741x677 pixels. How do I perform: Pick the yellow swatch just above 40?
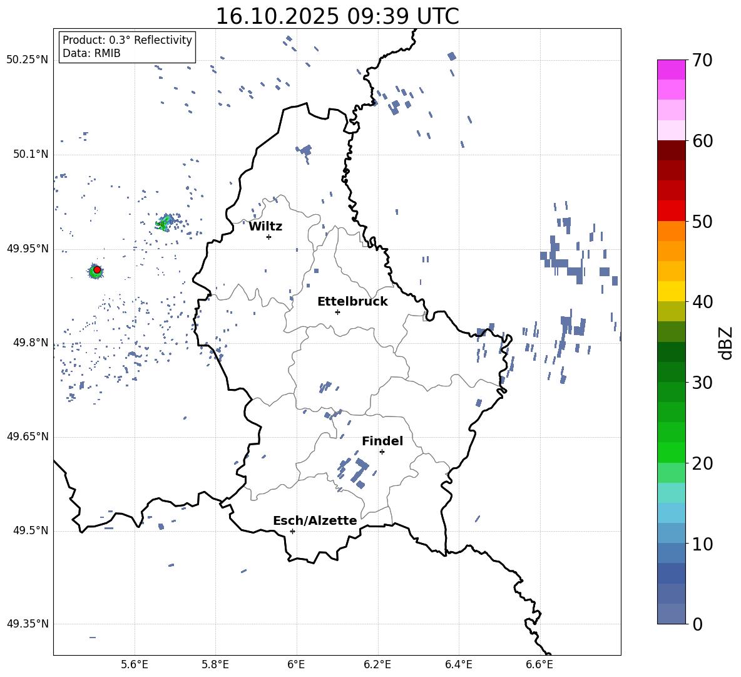[x=671, y=291]
